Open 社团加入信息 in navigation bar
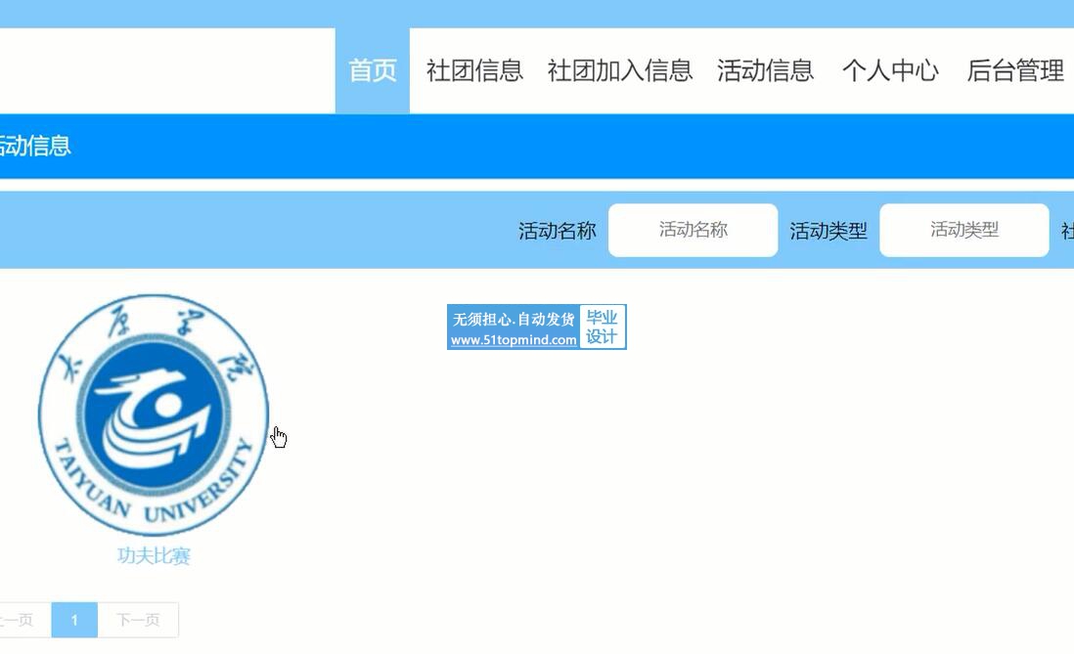The height and width of the screenshot is (654, 1074). point(620,70)
